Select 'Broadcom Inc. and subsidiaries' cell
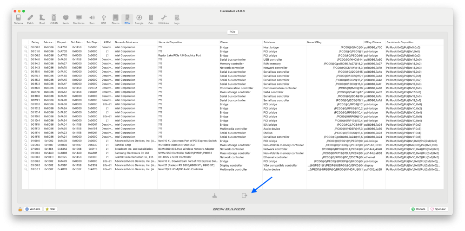The height and width of the screenshot is (231, 465). click(133, 149)
